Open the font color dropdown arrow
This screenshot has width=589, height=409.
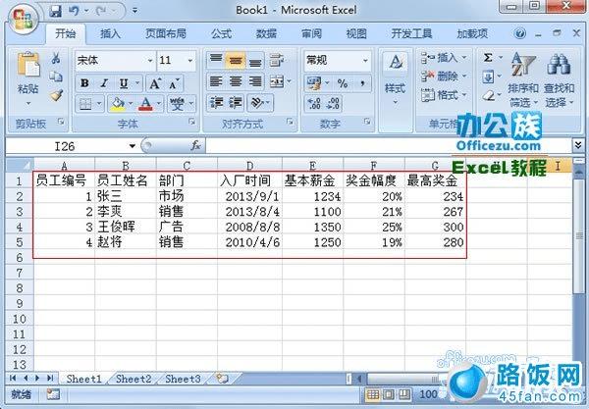point(158,103)
